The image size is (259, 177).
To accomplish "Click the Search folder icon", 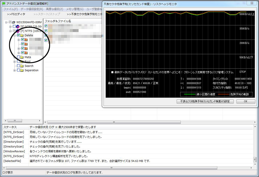I will pyautogui.click(x=22, y=66).
